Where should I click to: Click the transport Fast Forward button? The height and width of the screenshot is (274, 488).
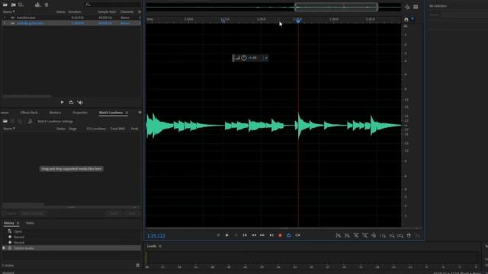[262, 235]
